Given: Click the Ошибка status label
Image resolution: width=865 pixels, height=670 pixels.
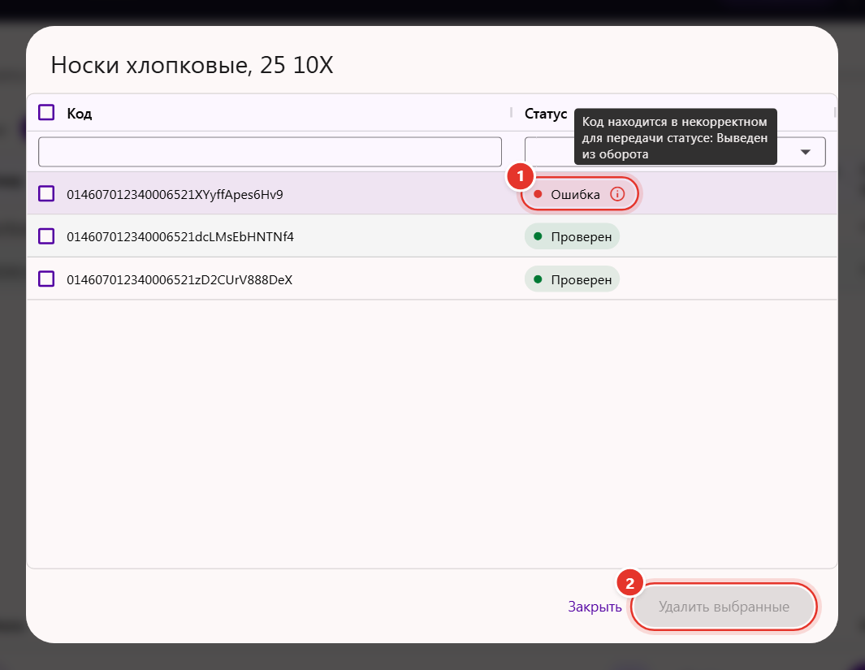Looking at the screenshot, I should click(x=575, y=195).
